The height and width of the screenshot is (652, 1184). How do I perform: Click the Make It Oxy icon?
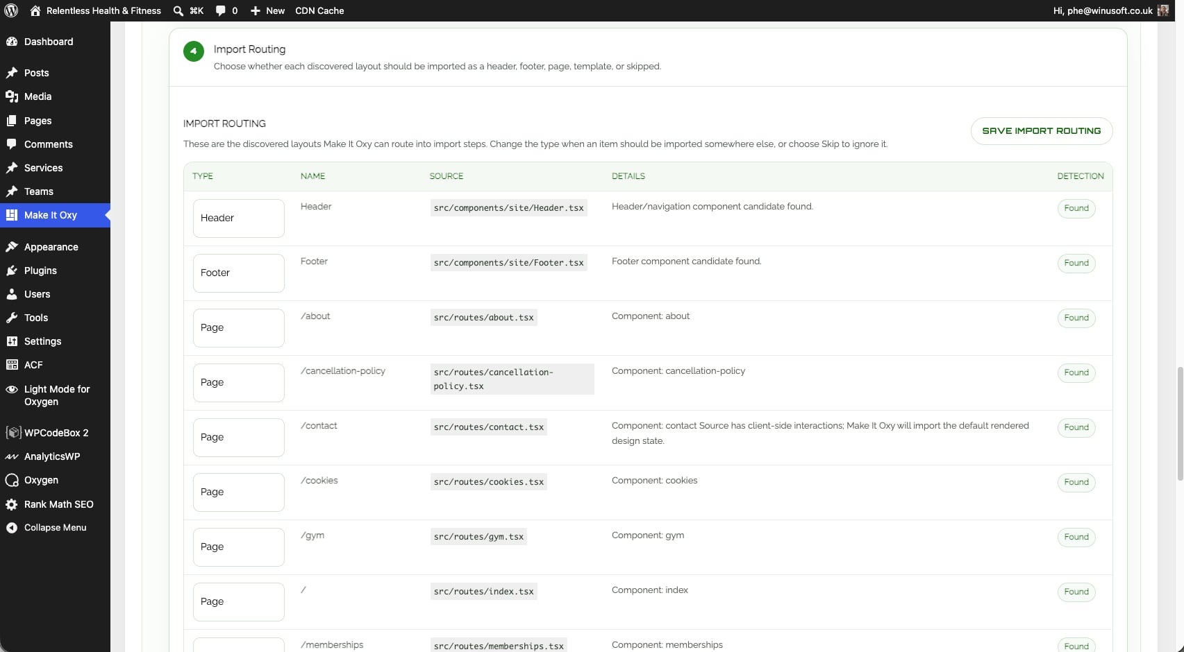pyautogui.click(x=12, y=215)
